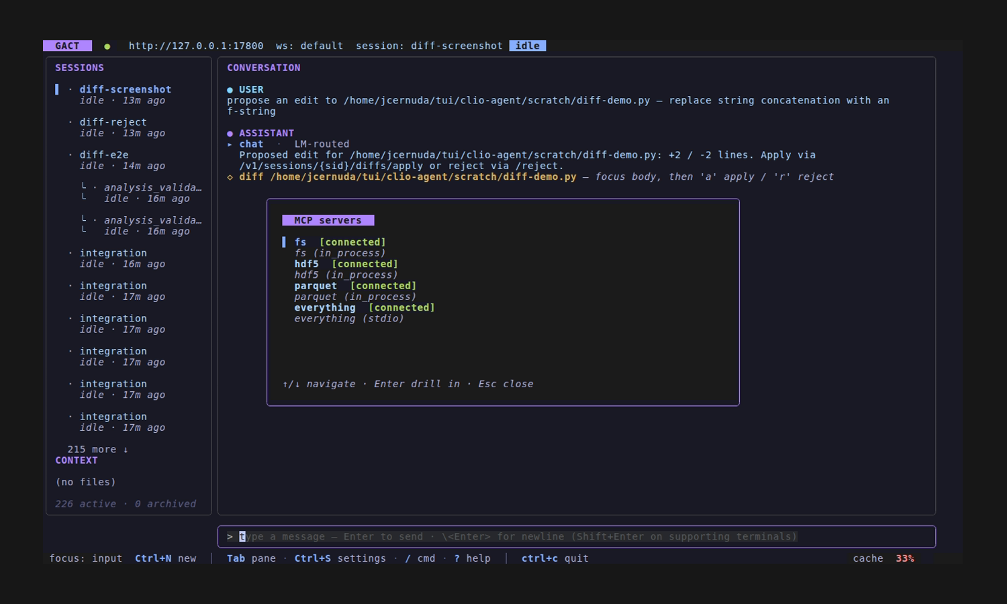Click the green connection status dot
The image size is (1007, 604).
pos(107,46)
